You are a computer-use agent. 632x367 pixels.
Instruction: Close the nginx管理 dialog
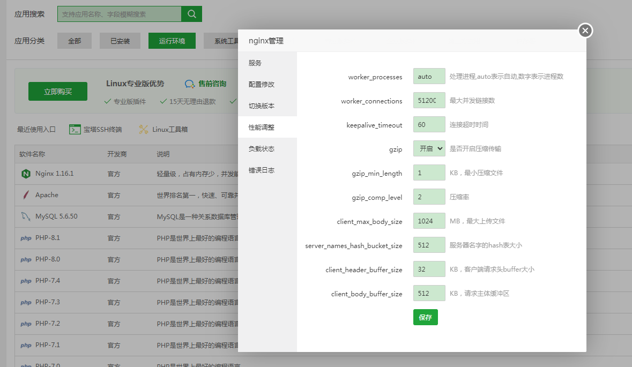(585, 31)
